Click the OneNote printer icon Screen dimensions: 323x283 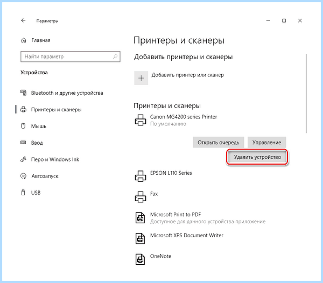pos(141,259)
